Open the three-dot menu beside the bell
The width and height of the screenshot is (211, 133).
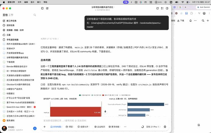195,21
